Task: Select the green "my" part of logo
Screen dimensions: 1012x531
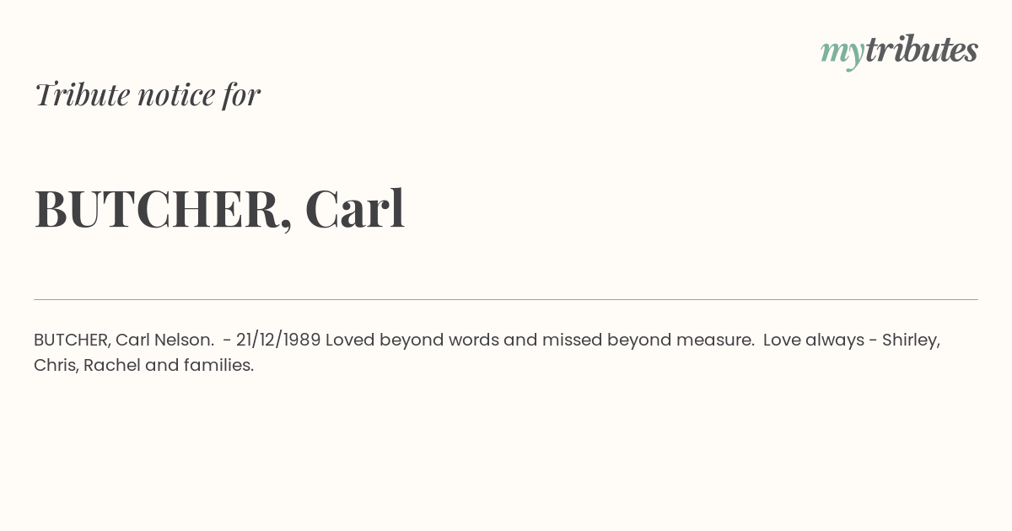Action: [842, 54]
